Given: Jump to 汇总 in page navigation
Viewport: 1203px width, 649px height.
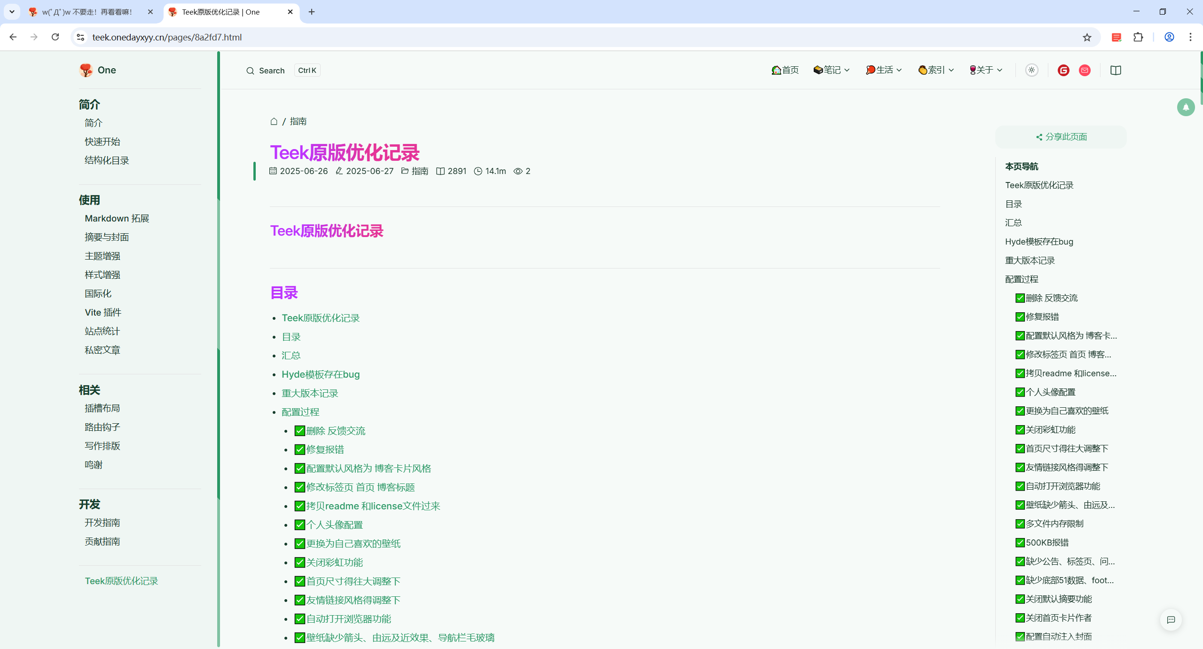Looking at the screenshot, I should [x=1014, y=222].
